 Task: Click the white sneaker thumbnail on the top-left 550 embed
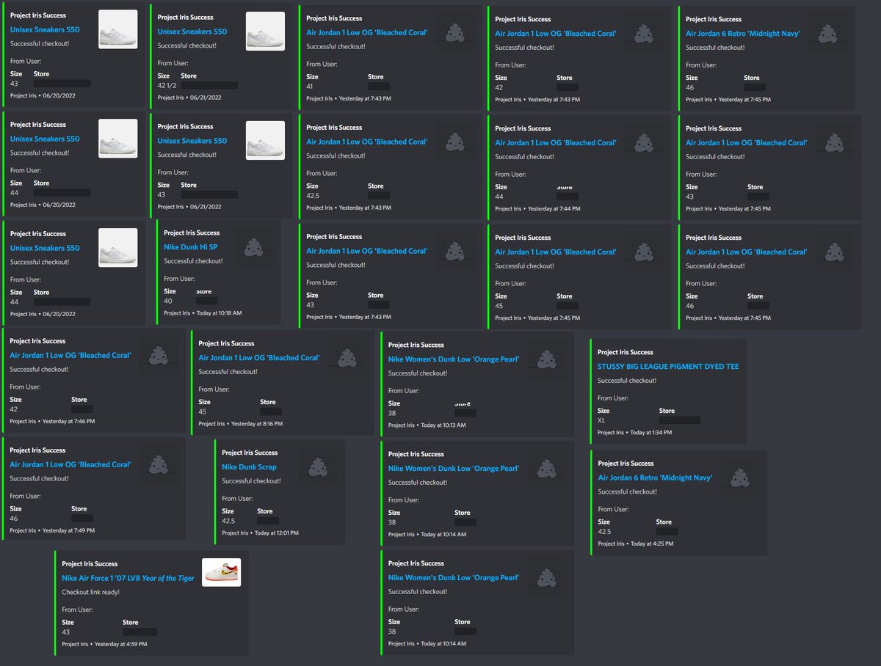117,29
